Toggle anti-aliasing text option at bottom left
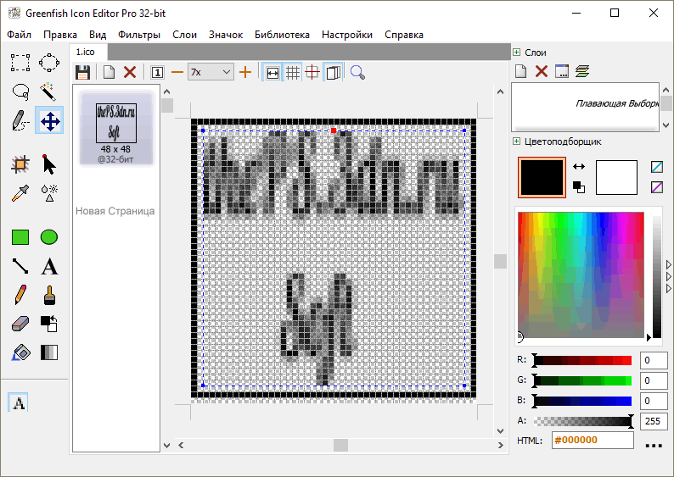This screenshot has width=674, height=477. click(18, 402)
